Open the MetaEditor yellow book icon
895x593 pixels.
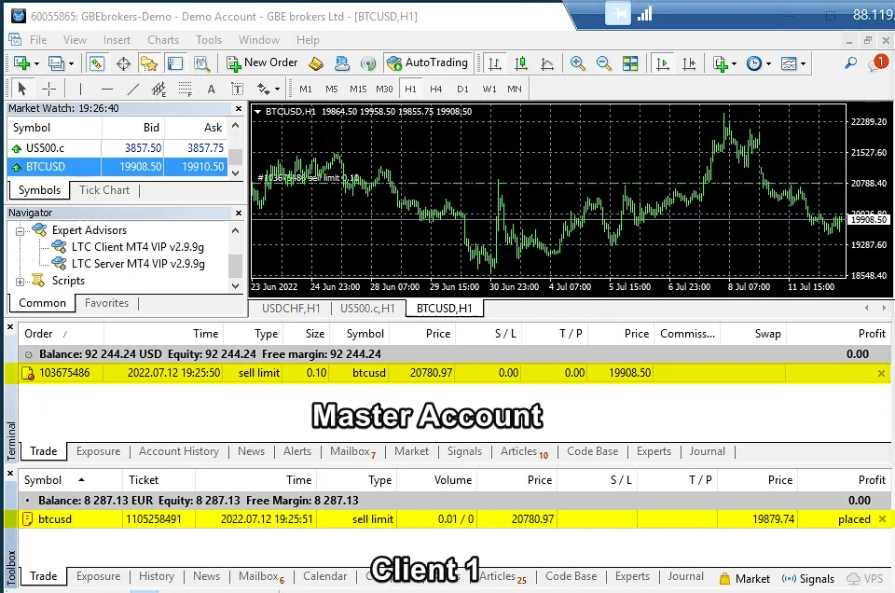pyautogui.click(x=316, y=63)
